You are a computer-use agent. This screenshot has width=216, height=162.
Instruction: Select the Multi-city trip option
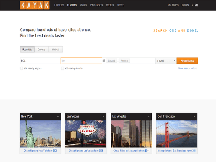56,49
